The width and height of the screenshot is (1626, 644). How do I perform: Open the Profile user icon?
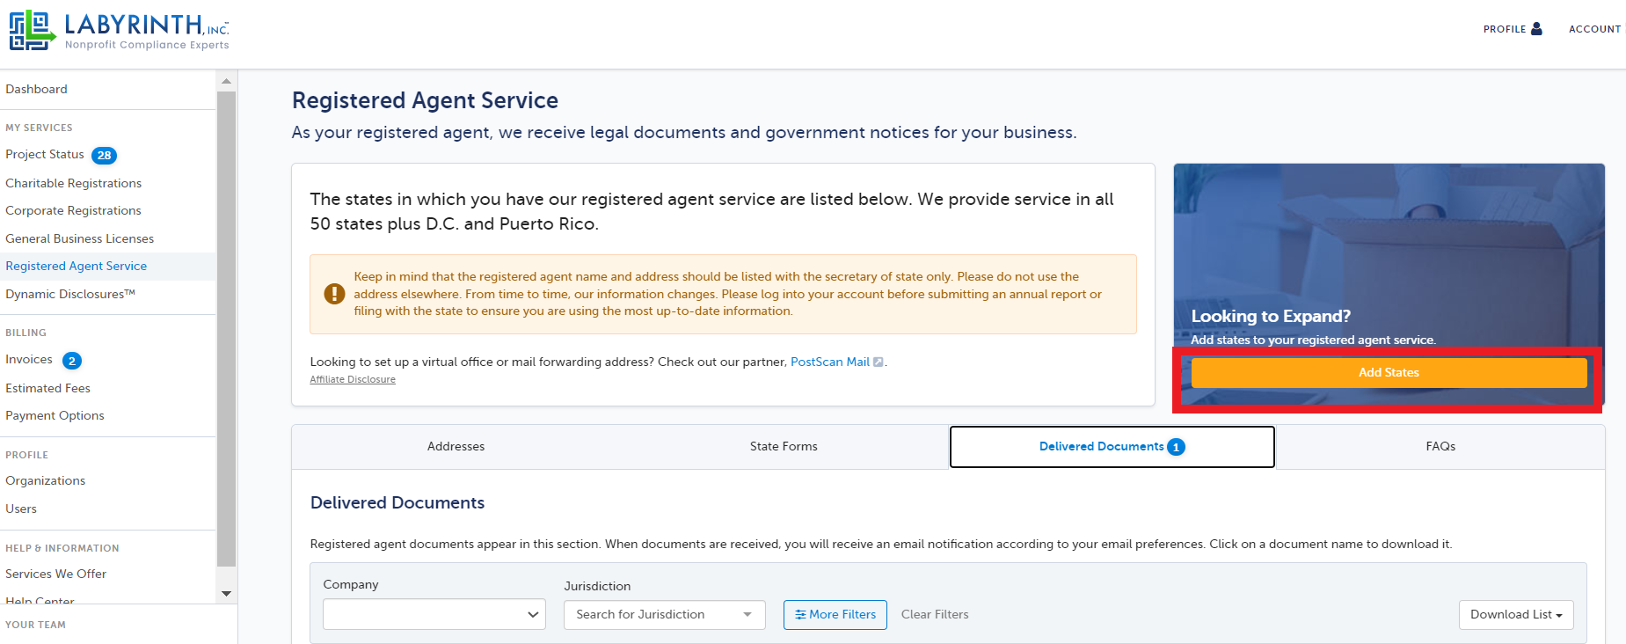pyautogui.click(x=1536, y=28)
